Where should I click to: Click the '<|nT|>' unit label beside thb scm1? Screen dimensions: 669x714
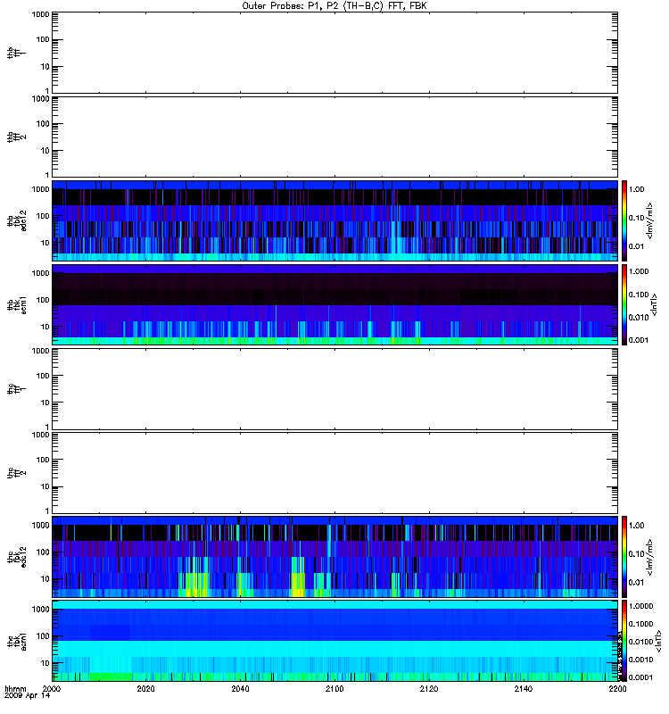tap(655, 305)
